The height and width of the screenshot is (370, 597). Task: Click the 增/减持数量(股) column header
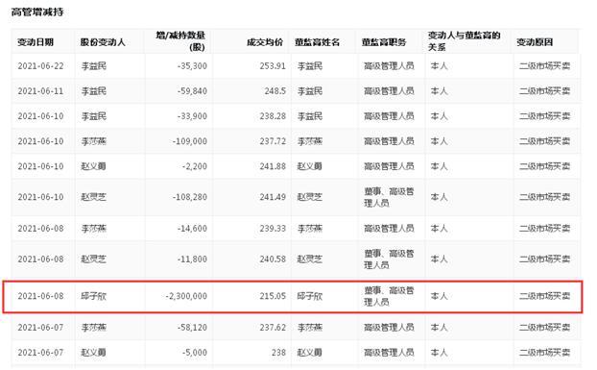coord(180,41)
